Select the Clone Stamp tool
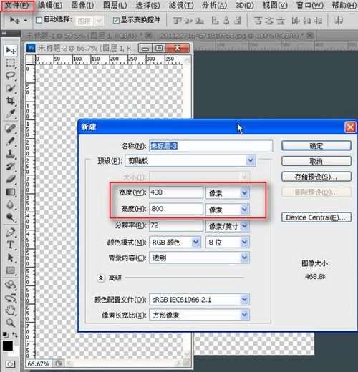Image resolution: width=358 pixels, height=372 pixels. tap(11, 155)
